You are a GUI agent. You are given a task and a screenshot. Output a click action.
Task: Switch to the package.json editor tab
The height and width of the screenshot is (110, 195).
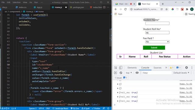coord(77,7)
